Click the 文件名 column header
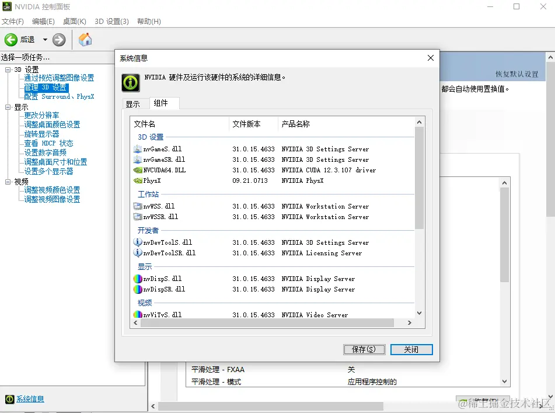This screenshot has height=413, width=555. click(179, 124)
